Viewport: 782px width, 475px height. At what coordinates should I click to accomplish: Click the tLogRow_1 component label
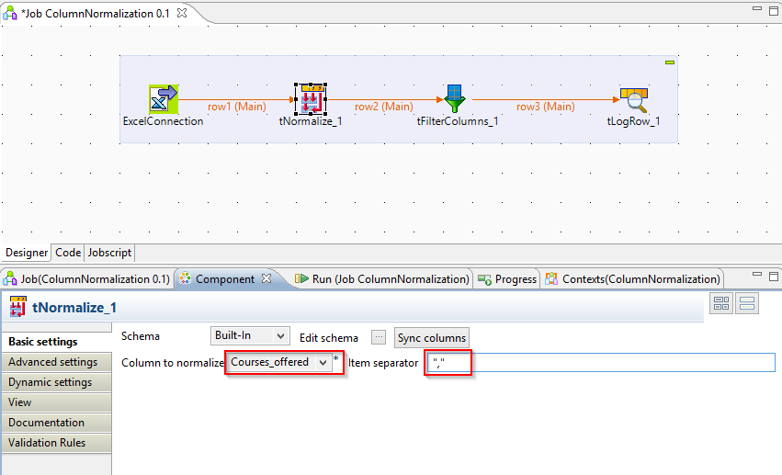pyautogui.click(x=634, y=121)
